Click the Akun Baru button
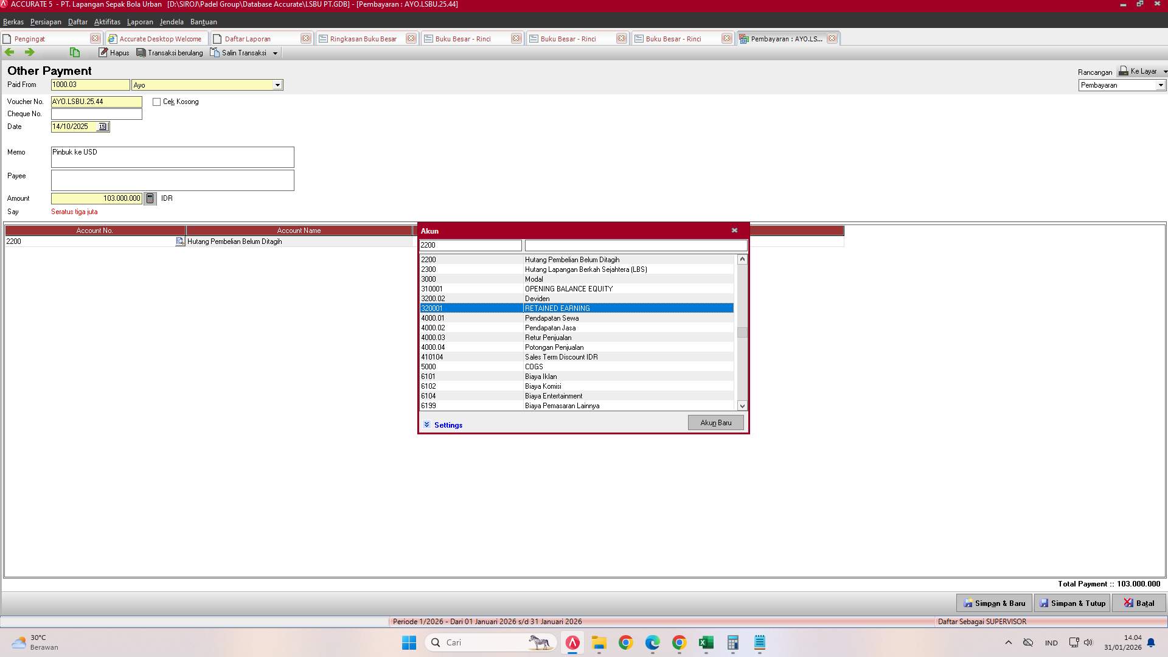This screenshot has width=1168, height=657. [715, 422]
